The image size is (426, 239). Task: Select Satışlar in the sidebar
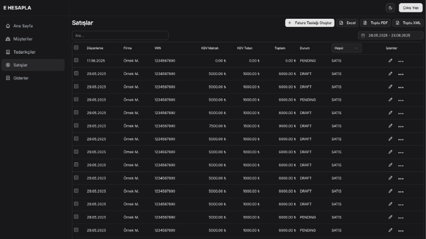[x=33, y=65]
